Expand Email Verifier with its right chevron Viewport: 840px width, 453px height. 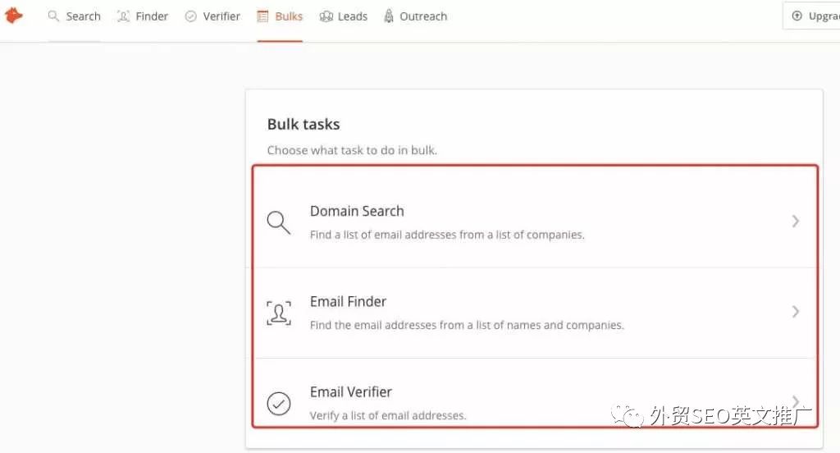coord(796,401)
